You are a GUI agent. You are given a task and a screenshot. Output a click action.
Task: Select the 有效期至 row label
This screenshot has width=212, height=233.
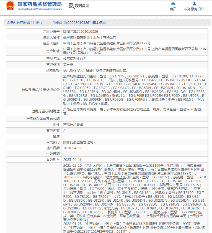53,159
